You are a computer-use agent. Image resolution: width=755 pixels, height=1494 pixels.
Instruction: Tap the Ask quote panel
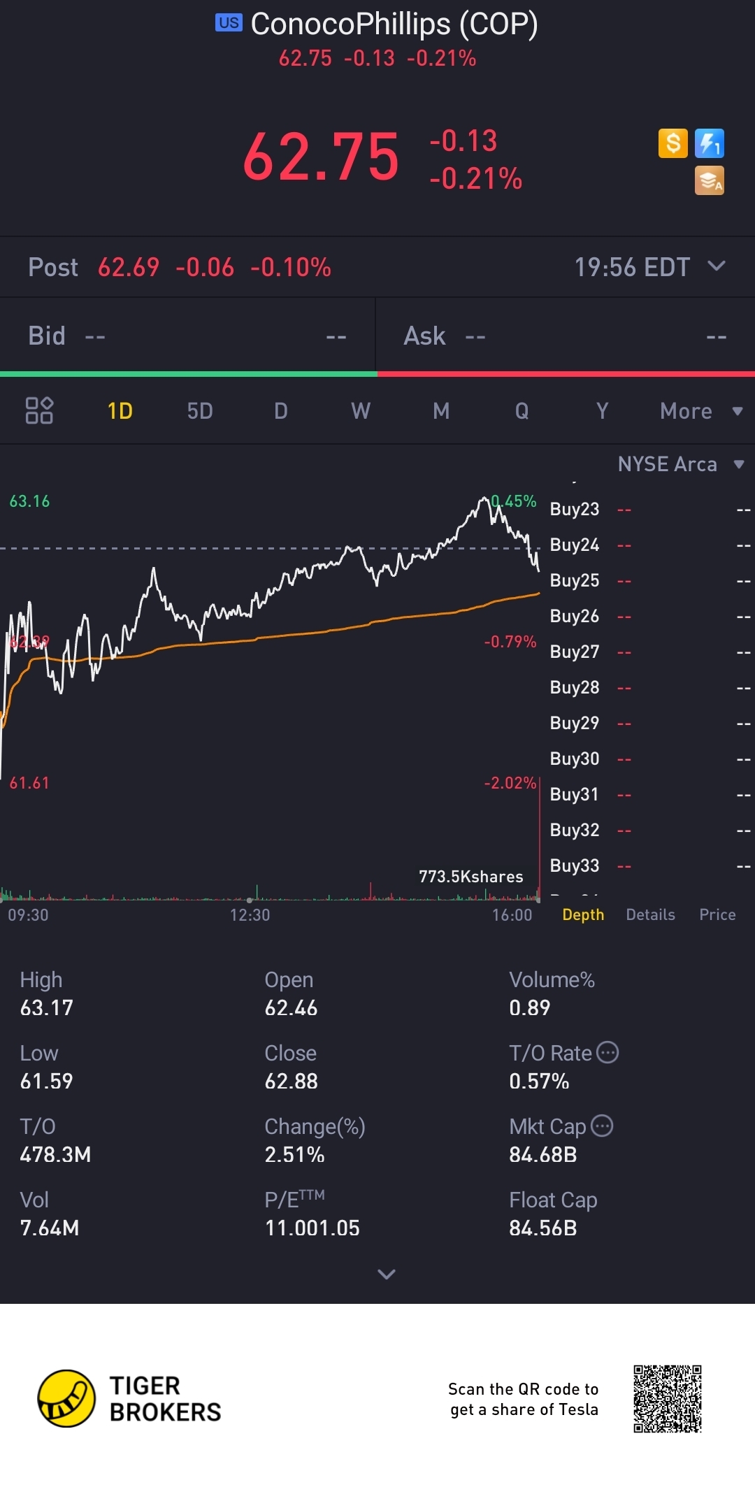coord(566,336)
